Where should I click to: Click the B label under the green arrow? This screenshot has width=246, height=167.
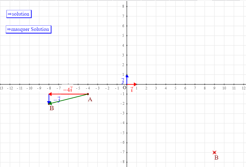point(52,108)
